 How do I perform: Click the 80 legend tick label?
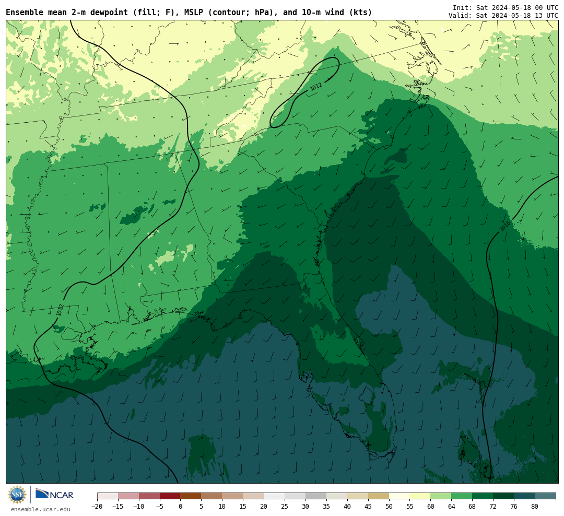tap(535, 507)
